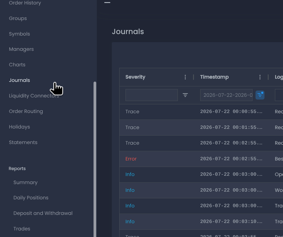Sort by the Severity column header
This screenshot has width=283, height=237.
(135, 77)
